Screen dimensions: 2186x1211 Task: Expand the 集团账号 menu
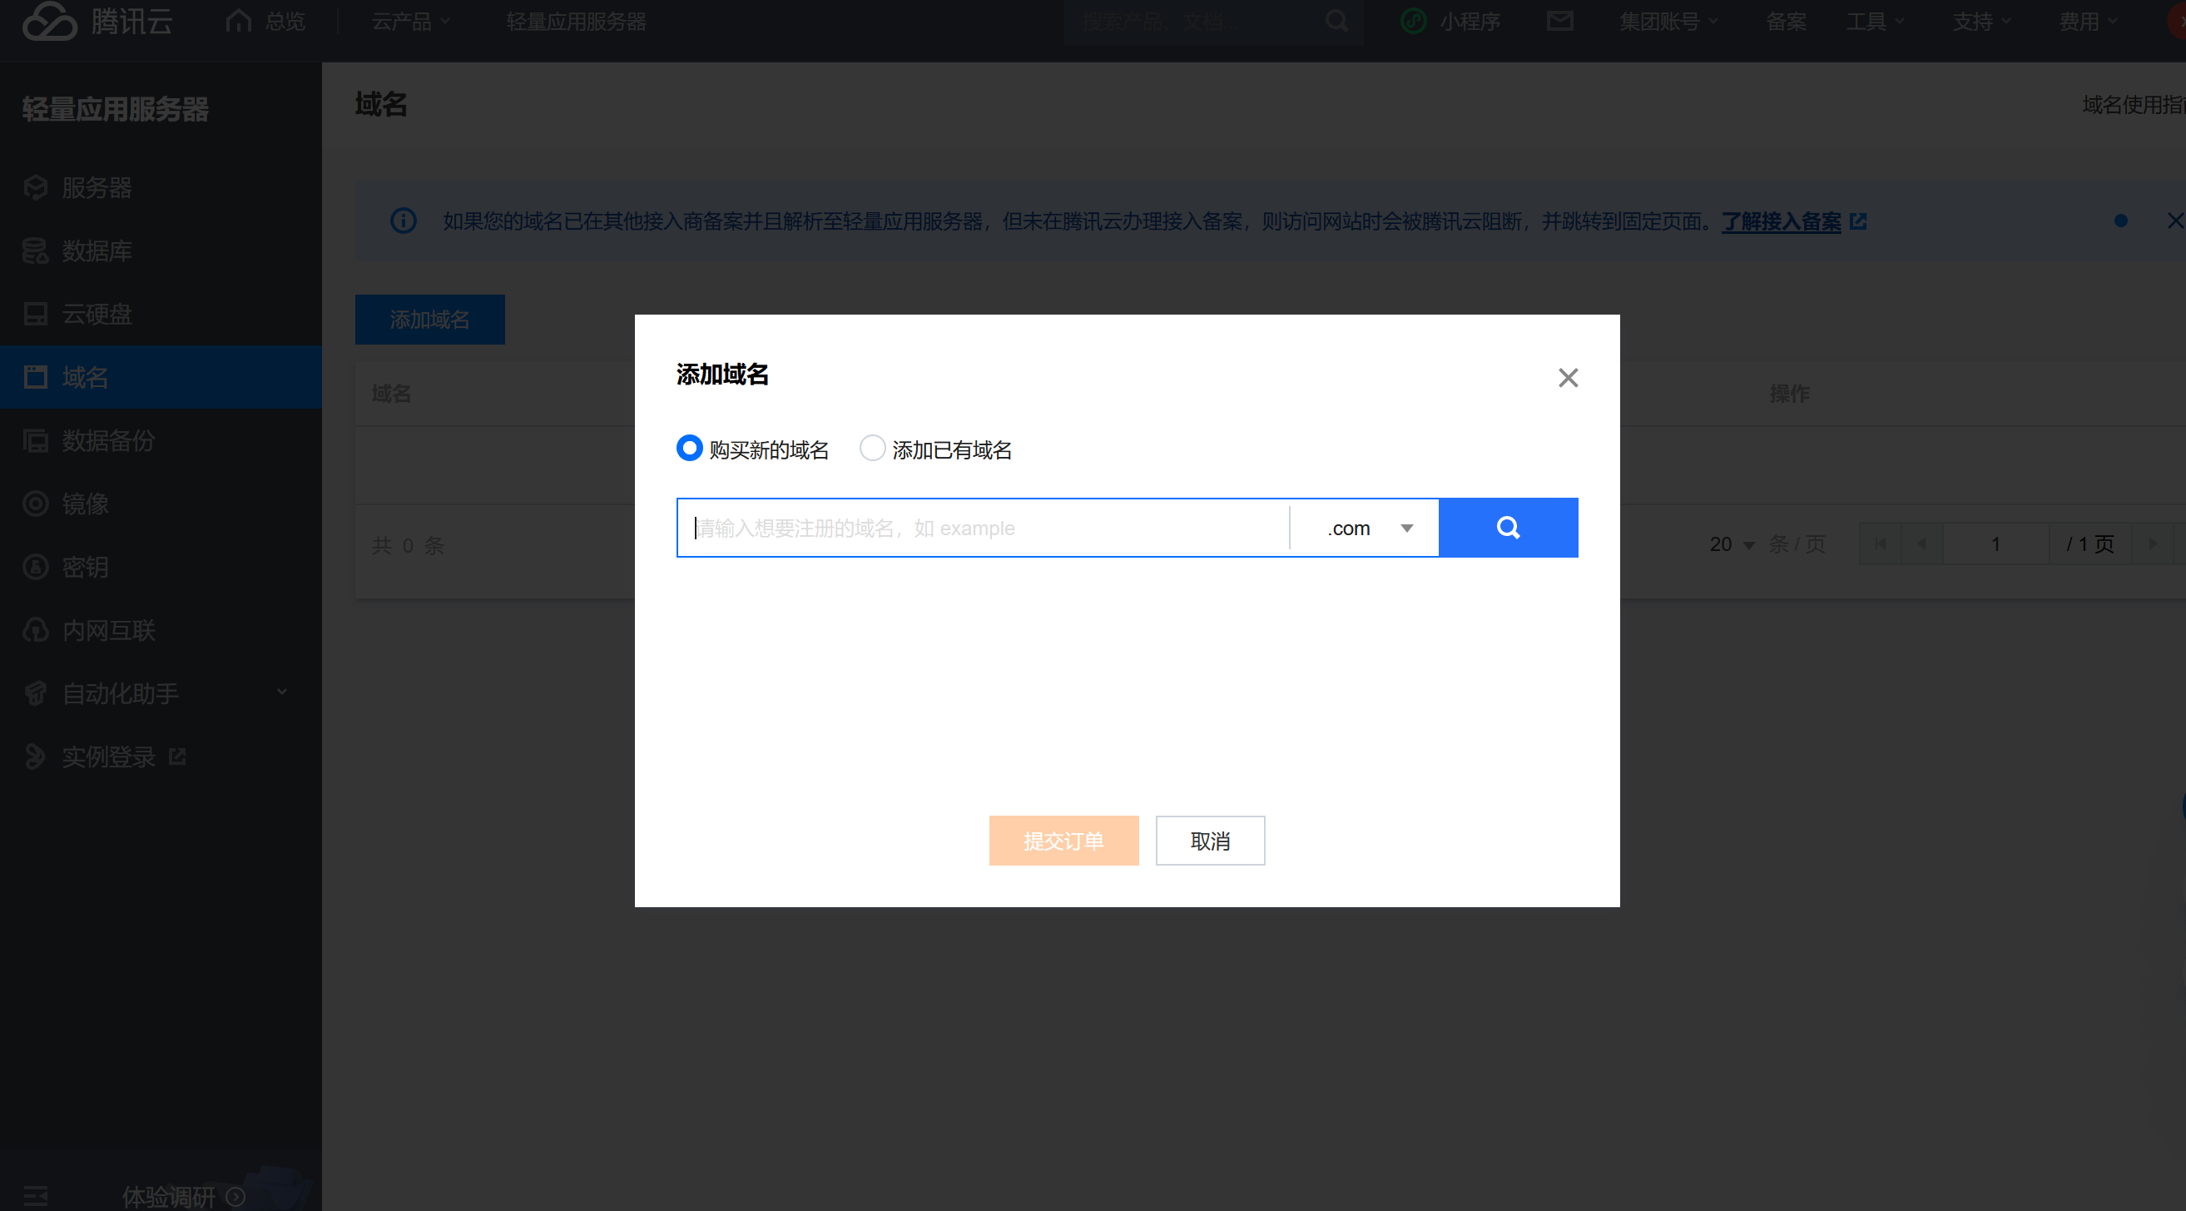pos(1668,21)
